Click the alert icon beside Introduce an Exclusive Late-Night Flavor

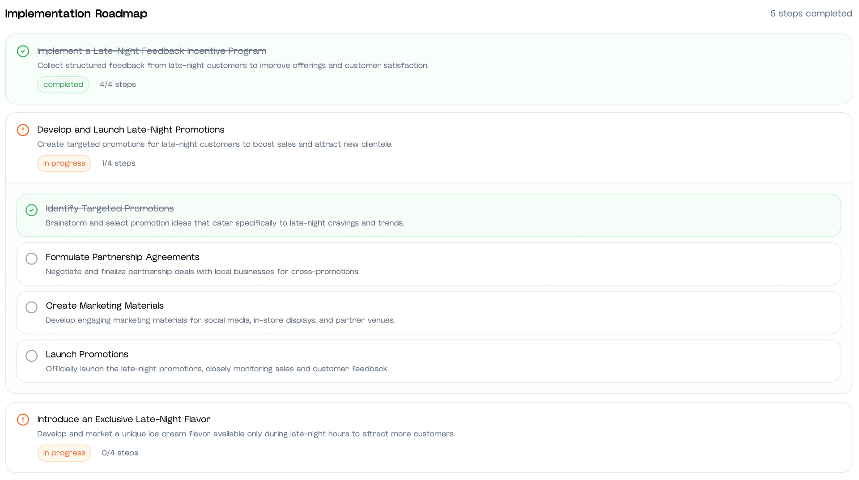pyautogui.click(x=23, y=419)
